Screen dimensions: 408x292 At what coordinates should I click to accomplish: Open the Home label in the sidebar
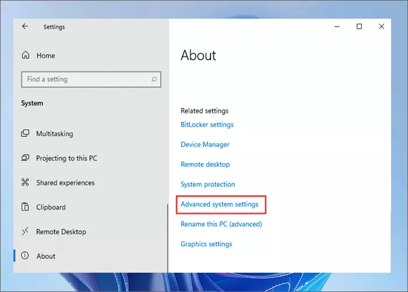[46, 55]
